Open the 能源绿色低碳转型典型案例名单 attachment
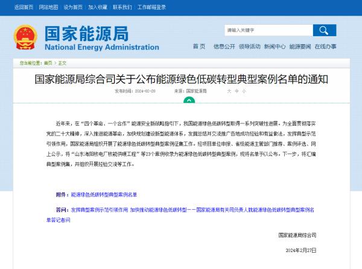362x269 pixels. pyautogui.click(x=104, y=195)
